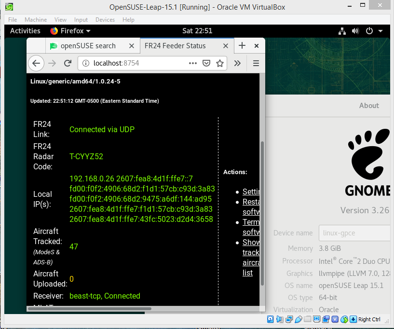This screenshot has height=329, width=394.
Task: Expand the Firefox app menu in top bar
Action: coord(70,31)
